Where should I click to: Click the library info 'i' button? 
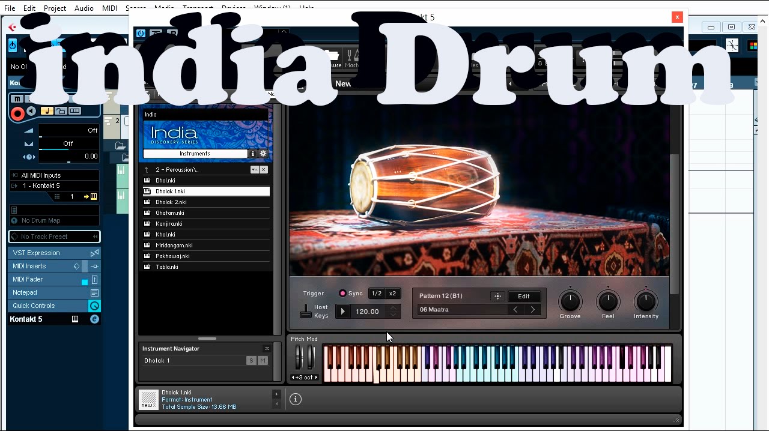[x=253, y=154]
